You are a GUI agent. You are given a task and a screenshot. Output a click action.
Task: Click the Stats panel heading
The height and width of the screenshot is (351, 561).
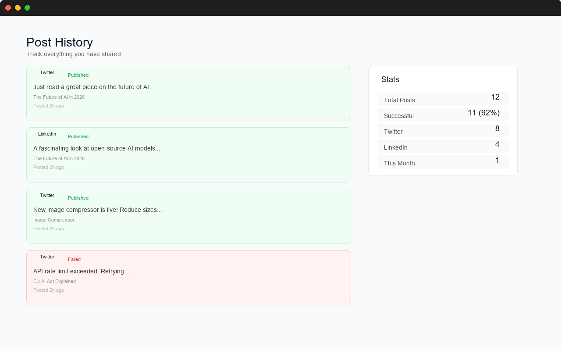pyautogui.click(x=390, y=79)
